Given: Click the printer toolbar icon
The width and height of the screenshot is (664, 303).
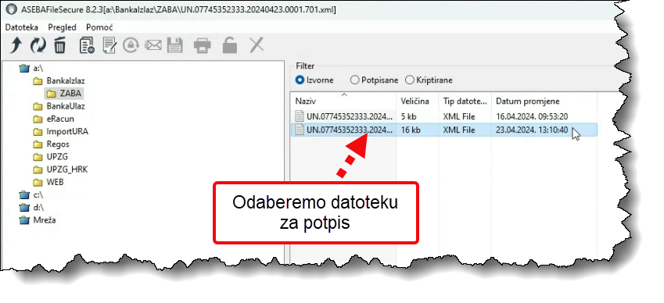Looking at the screenshot, I should [x=202, y=45].
